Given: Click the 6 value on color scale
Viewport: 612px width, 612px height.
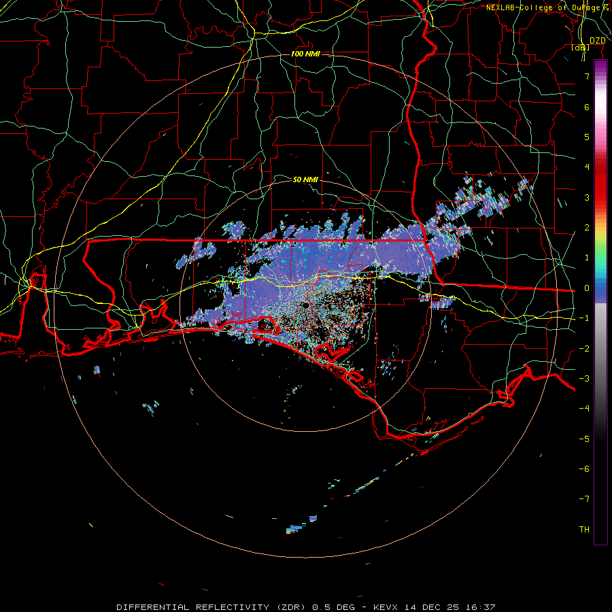Looking at the screenshot, I should click(587, 107).
